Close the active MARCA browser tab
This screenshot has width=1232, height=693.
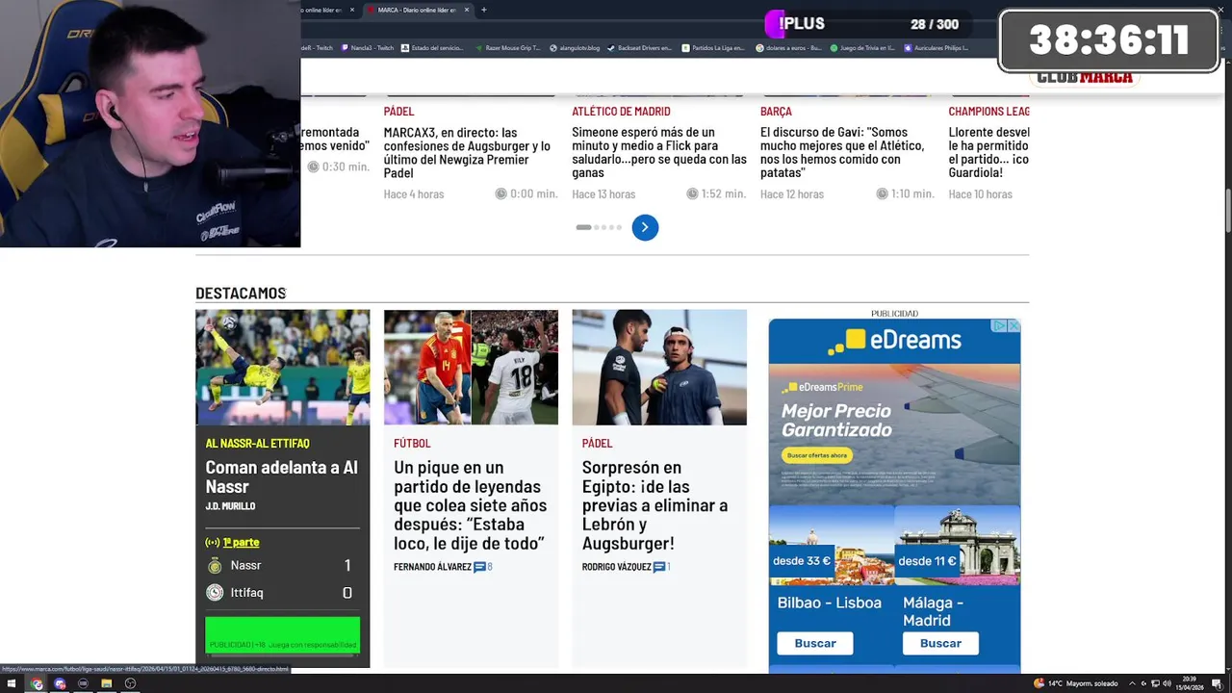pyautogui.click(x=467, y=10)
